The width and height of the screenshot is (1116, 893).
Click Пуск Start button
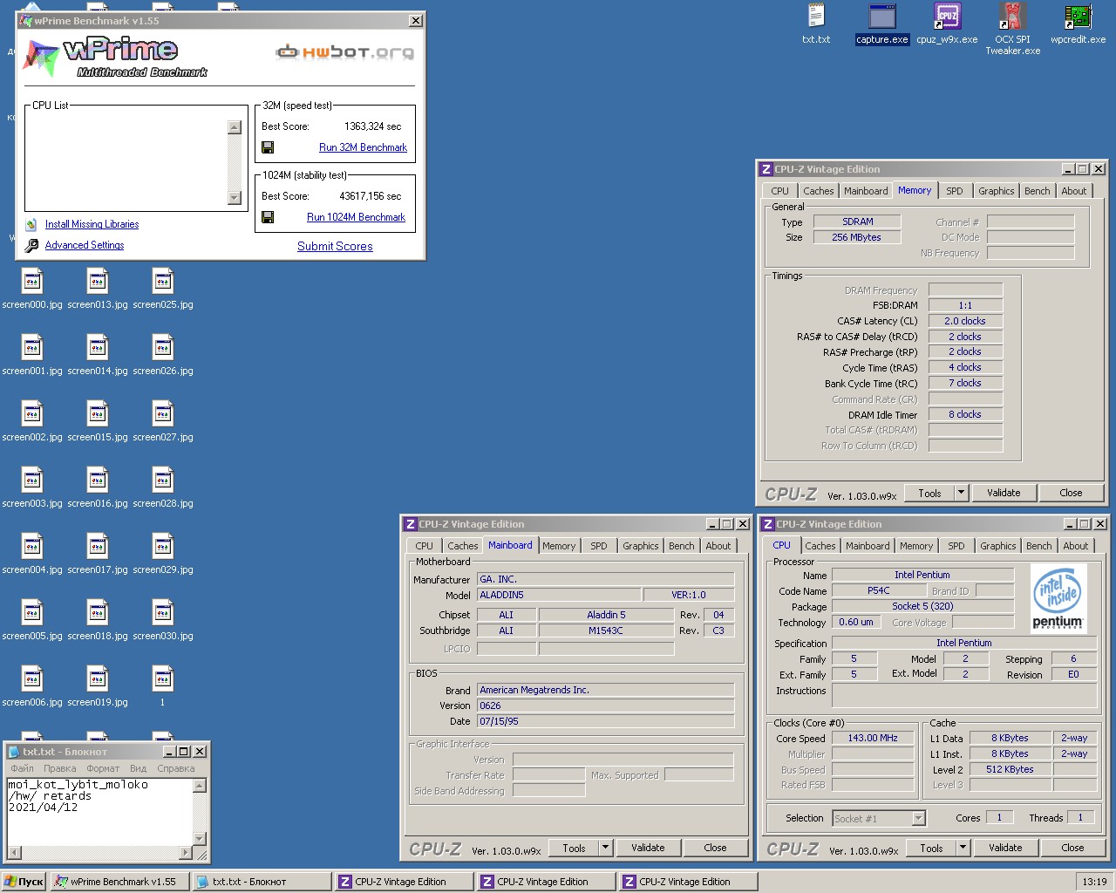[24, 882]
